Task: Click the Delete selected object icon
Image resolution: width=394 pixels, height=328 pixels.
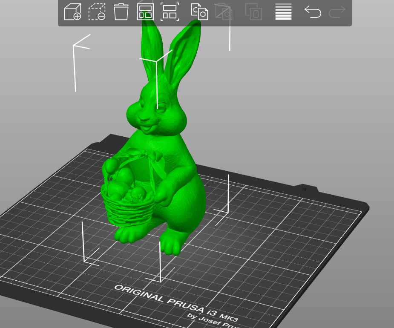Action: click(97, 12)
